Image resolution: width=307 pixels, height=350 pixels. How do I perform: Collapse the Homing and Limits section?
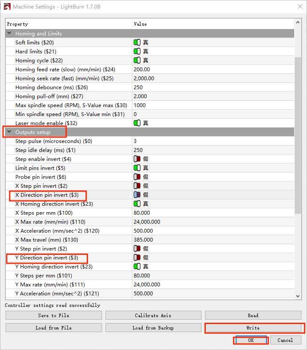[x=9, y=34]
